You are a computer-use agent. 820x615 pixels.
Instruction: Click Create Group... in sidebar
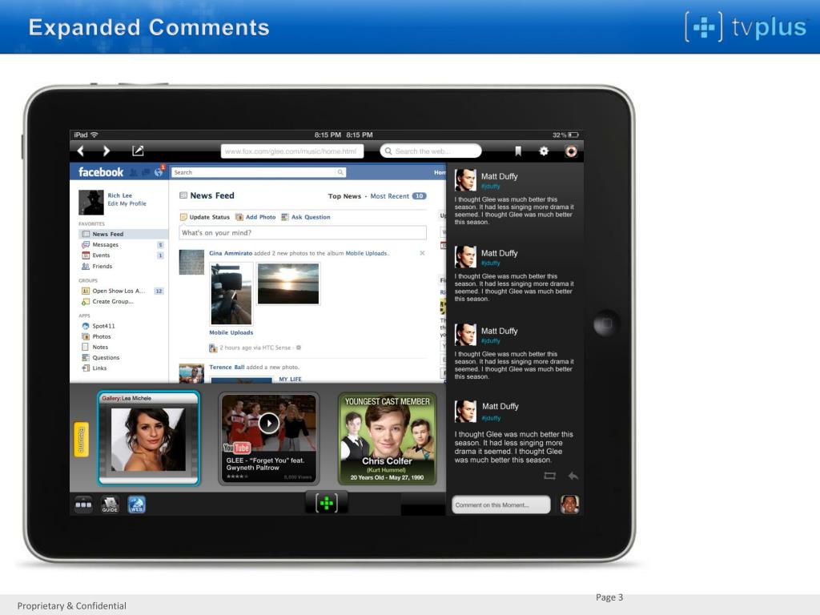112,301
